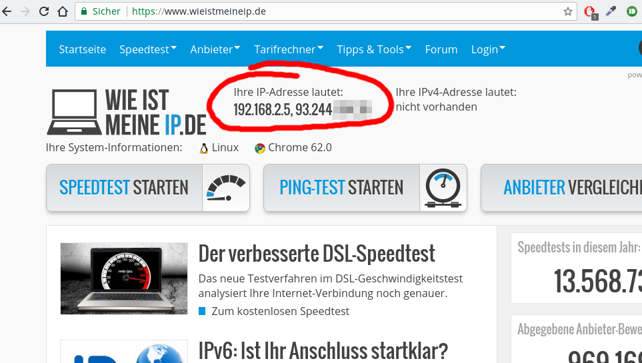642x363 pixels.
Task: Activate the color picker eyedropper extension
Action: pyautogui.click(x=611, y=11)
